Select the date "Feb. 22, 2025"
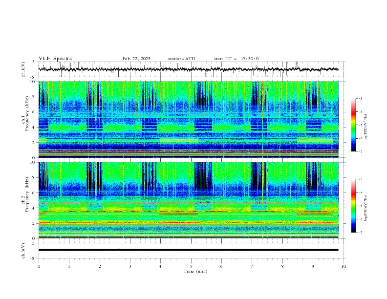The width and height of the screenshot is (387, 299). pos(136,59)
